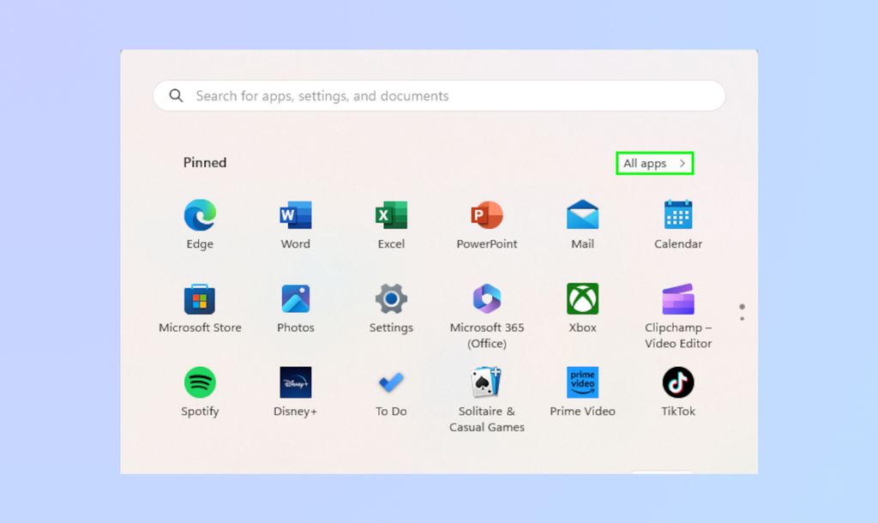The height and width of the screenshot is (523, 878).
Task: Open PowerPoint
Action: [486, 216]
